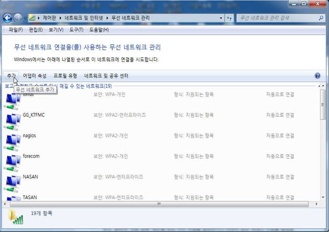
Task: Click the horizontal scrollbar thumb
Action: [x=159, y=204]
